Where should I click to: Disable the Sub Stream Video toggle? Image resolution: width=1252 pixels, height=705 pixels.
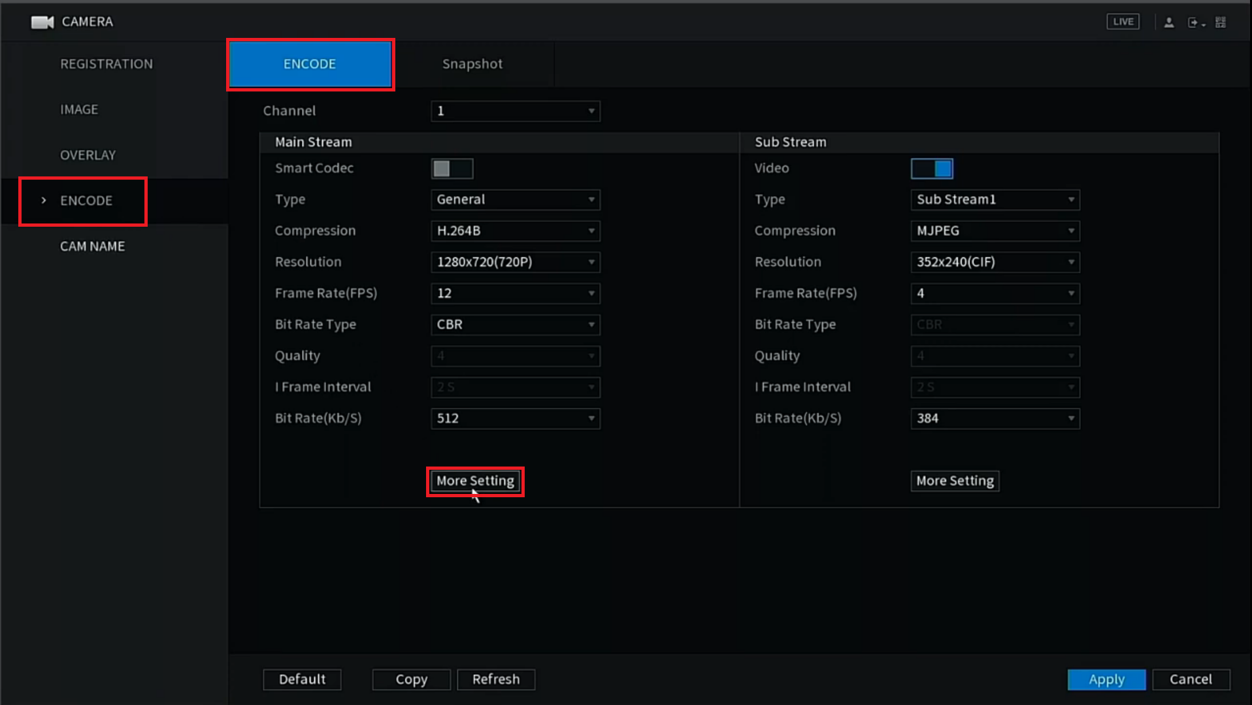[x=932, y=169]
